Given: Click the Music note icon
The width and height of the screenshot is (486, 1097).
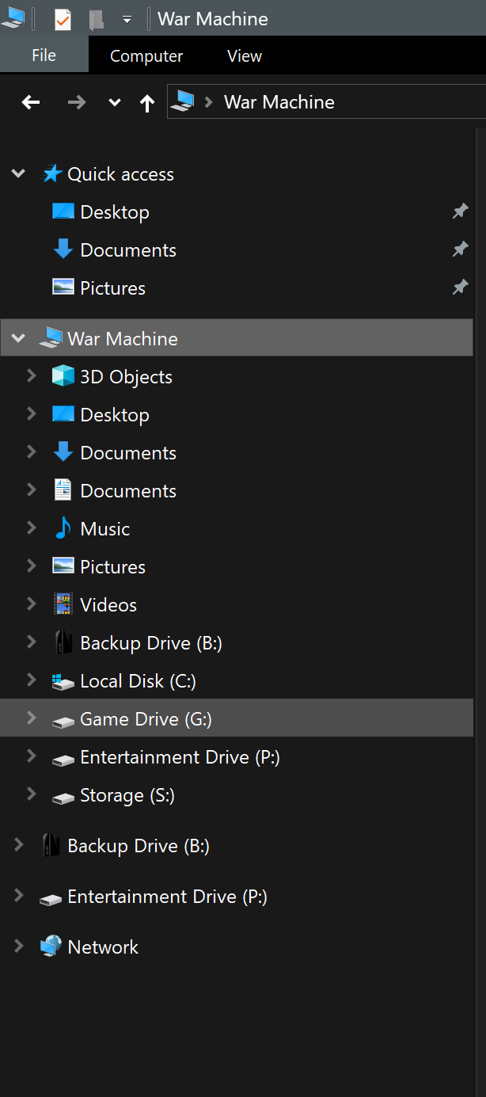Looking at the screenshot, I should click(x=63, y=528).
